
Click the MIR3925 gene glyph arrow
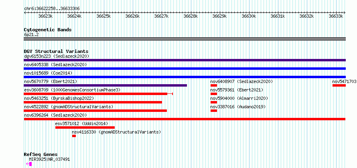coord(29,164)
